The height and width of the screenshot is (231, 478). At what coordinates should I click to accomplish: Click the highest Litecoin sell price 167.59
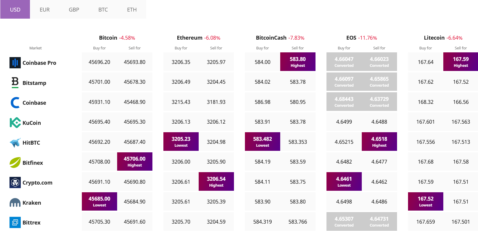click(461, 62)
